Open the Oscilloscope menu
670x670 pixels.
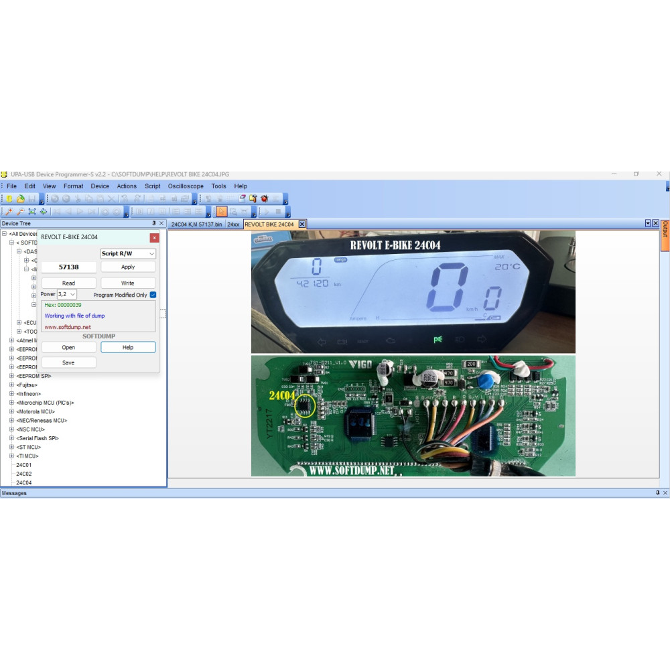pyautogui.click(x=186, y=186)
